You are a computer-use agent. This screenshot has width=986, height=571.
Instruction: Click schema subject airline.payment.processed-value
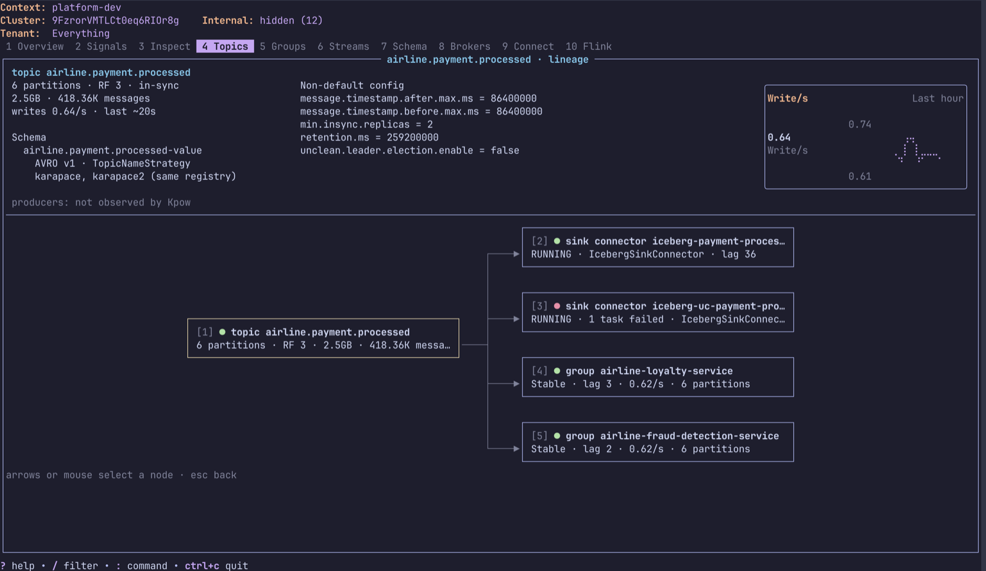[113, 150]
